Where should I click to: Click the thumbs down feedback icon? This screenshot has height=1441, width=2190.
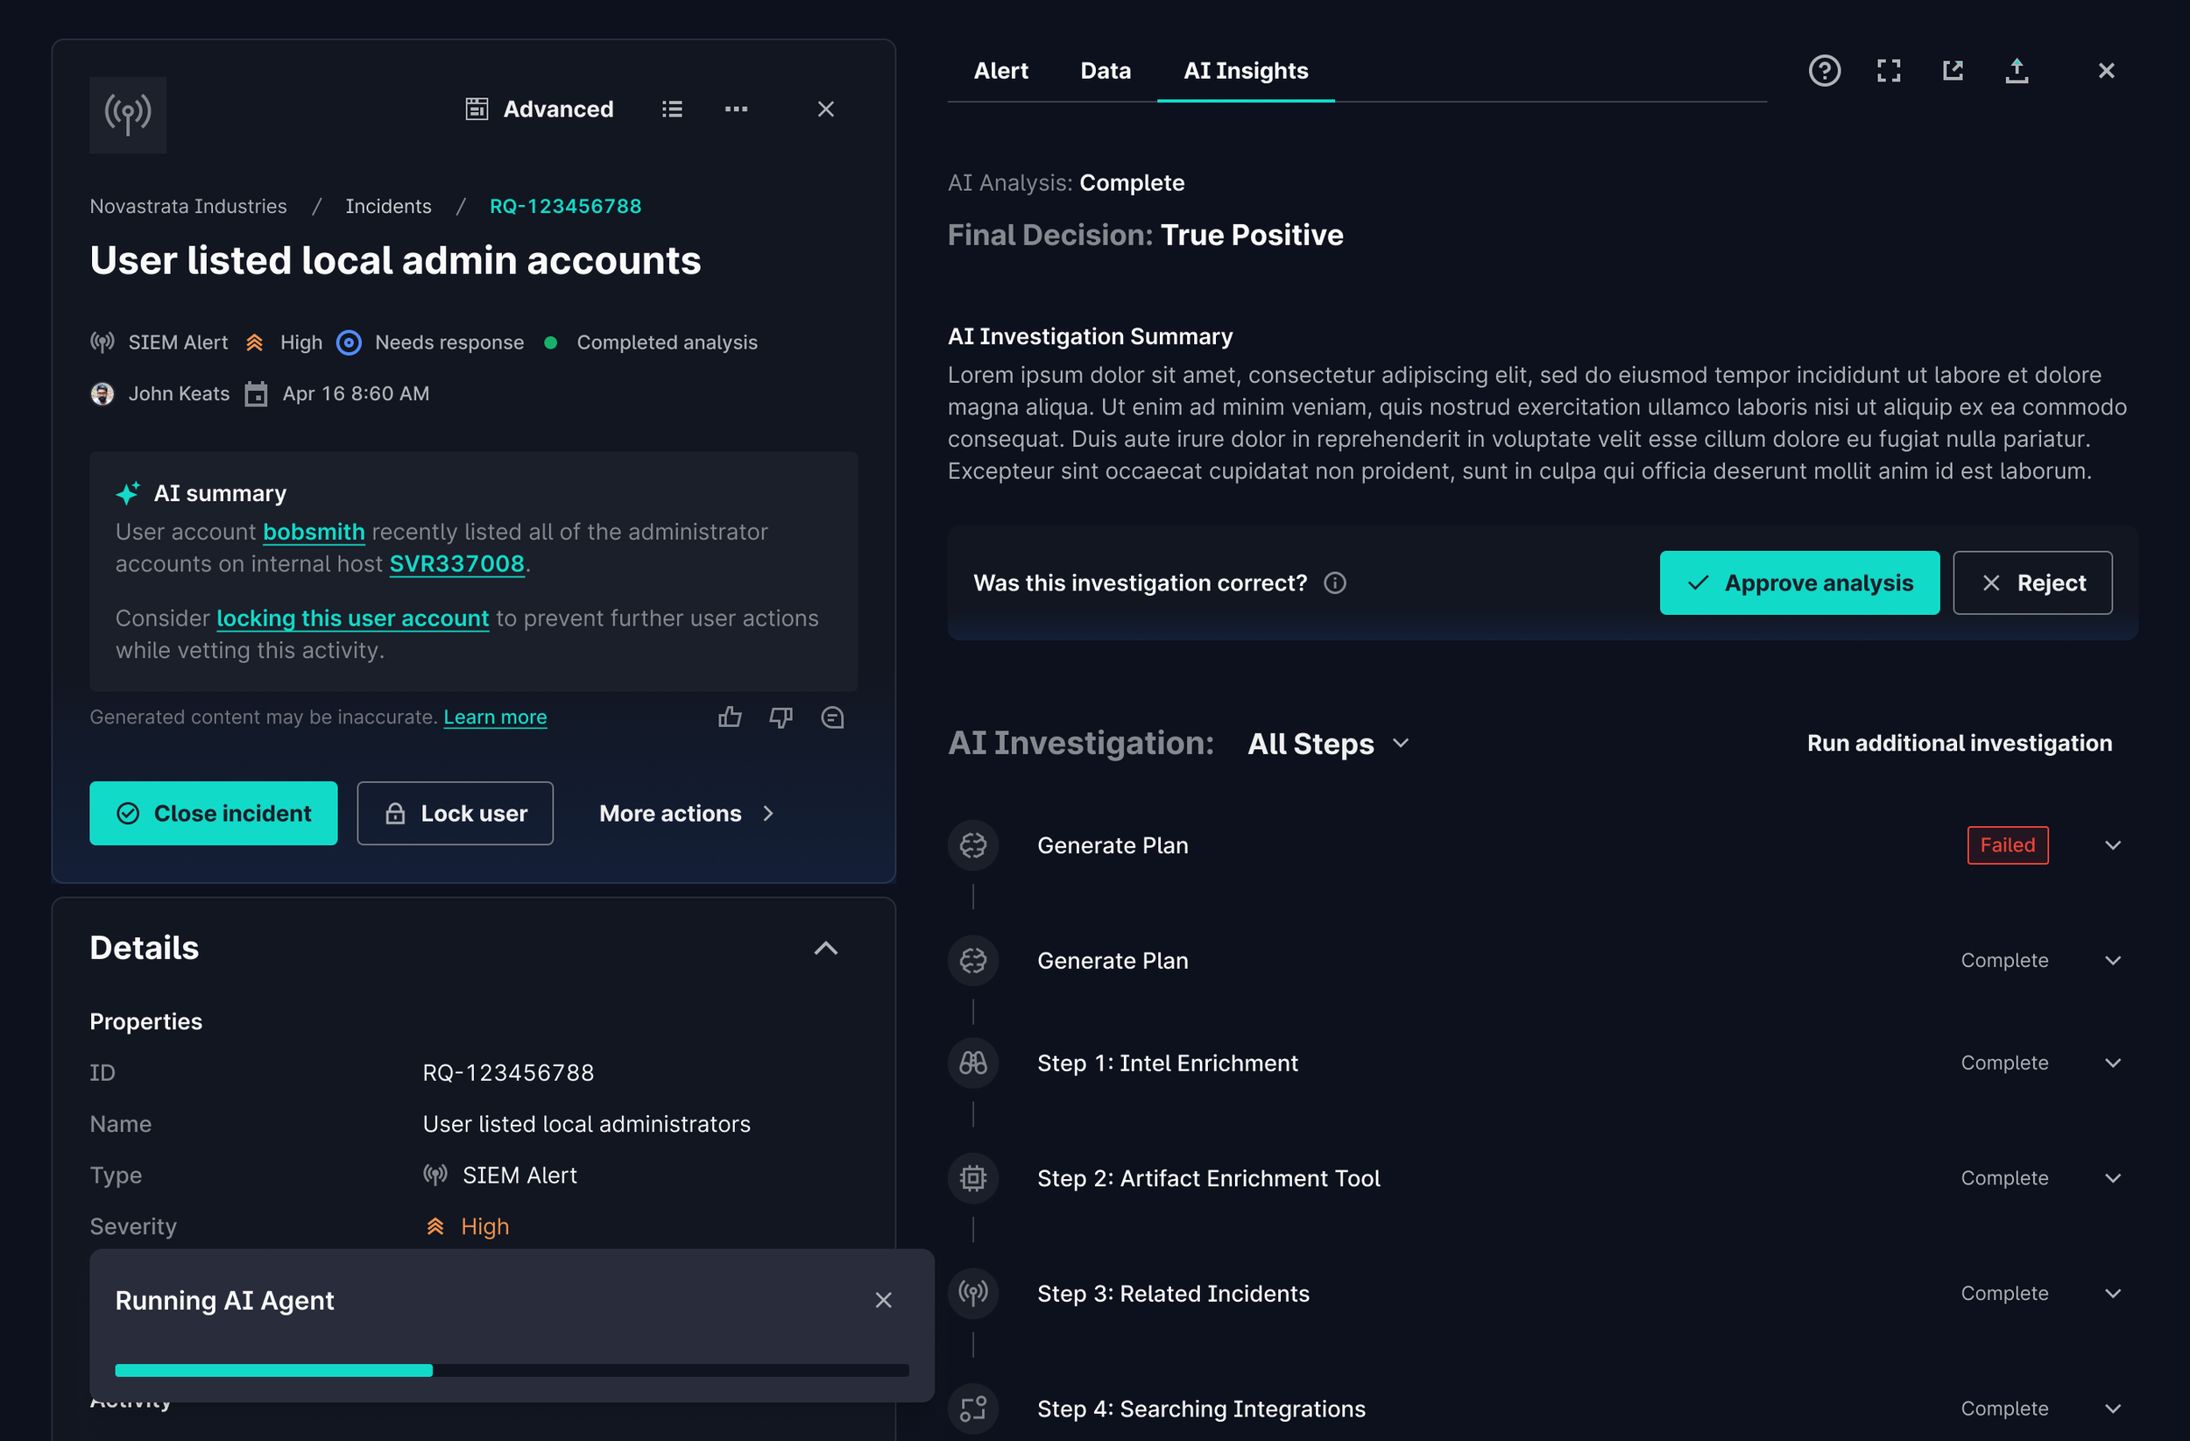[781, 717]
